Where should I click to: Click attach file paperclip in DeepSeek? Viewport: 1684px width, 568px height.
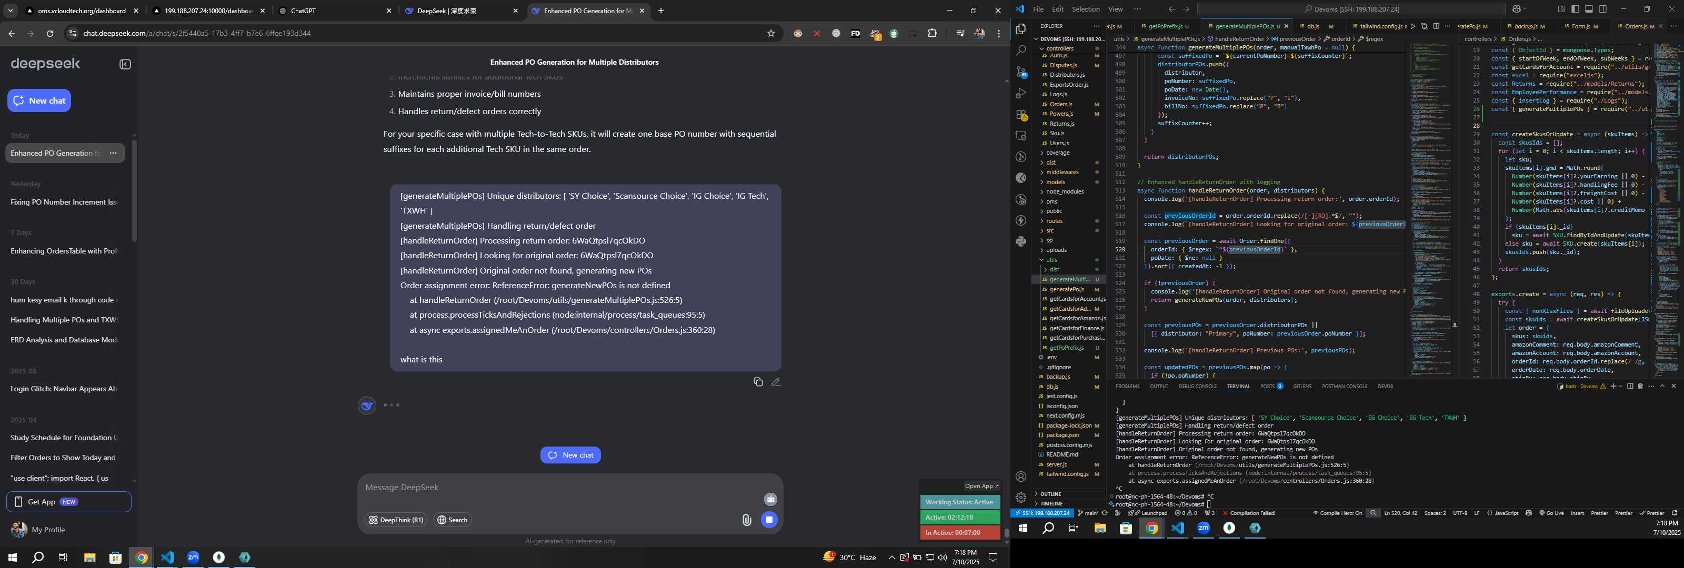coord(747,520)
